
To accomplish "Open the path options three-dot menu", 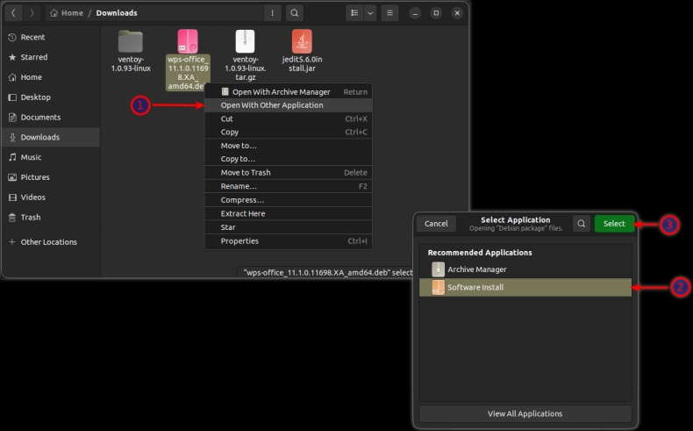I will tap(273, 13).
